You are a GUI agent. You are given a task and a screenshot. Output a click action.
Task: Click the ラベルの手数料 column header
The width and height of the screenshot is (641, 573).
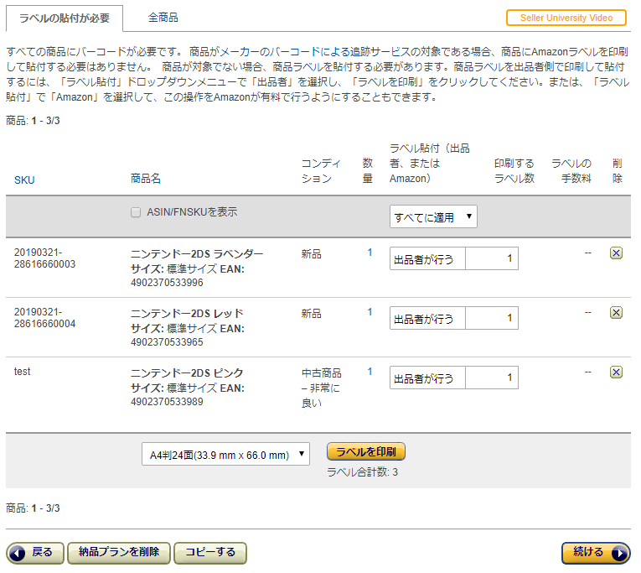(571, 170)
